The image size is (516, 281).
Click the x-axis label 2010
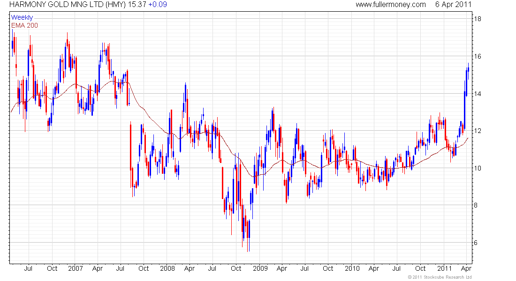point(352,268)
